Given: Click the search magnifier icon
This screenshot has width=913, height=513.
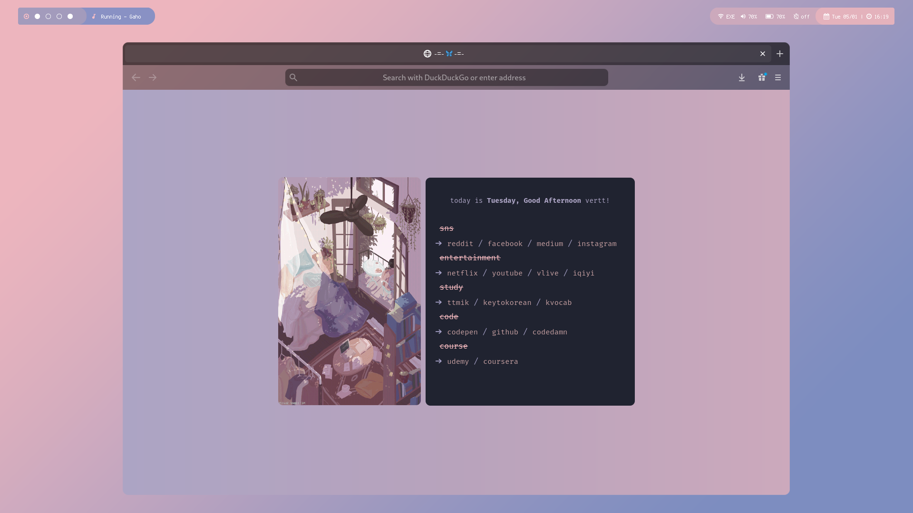Looking at the screenshot, I should 293,77.
